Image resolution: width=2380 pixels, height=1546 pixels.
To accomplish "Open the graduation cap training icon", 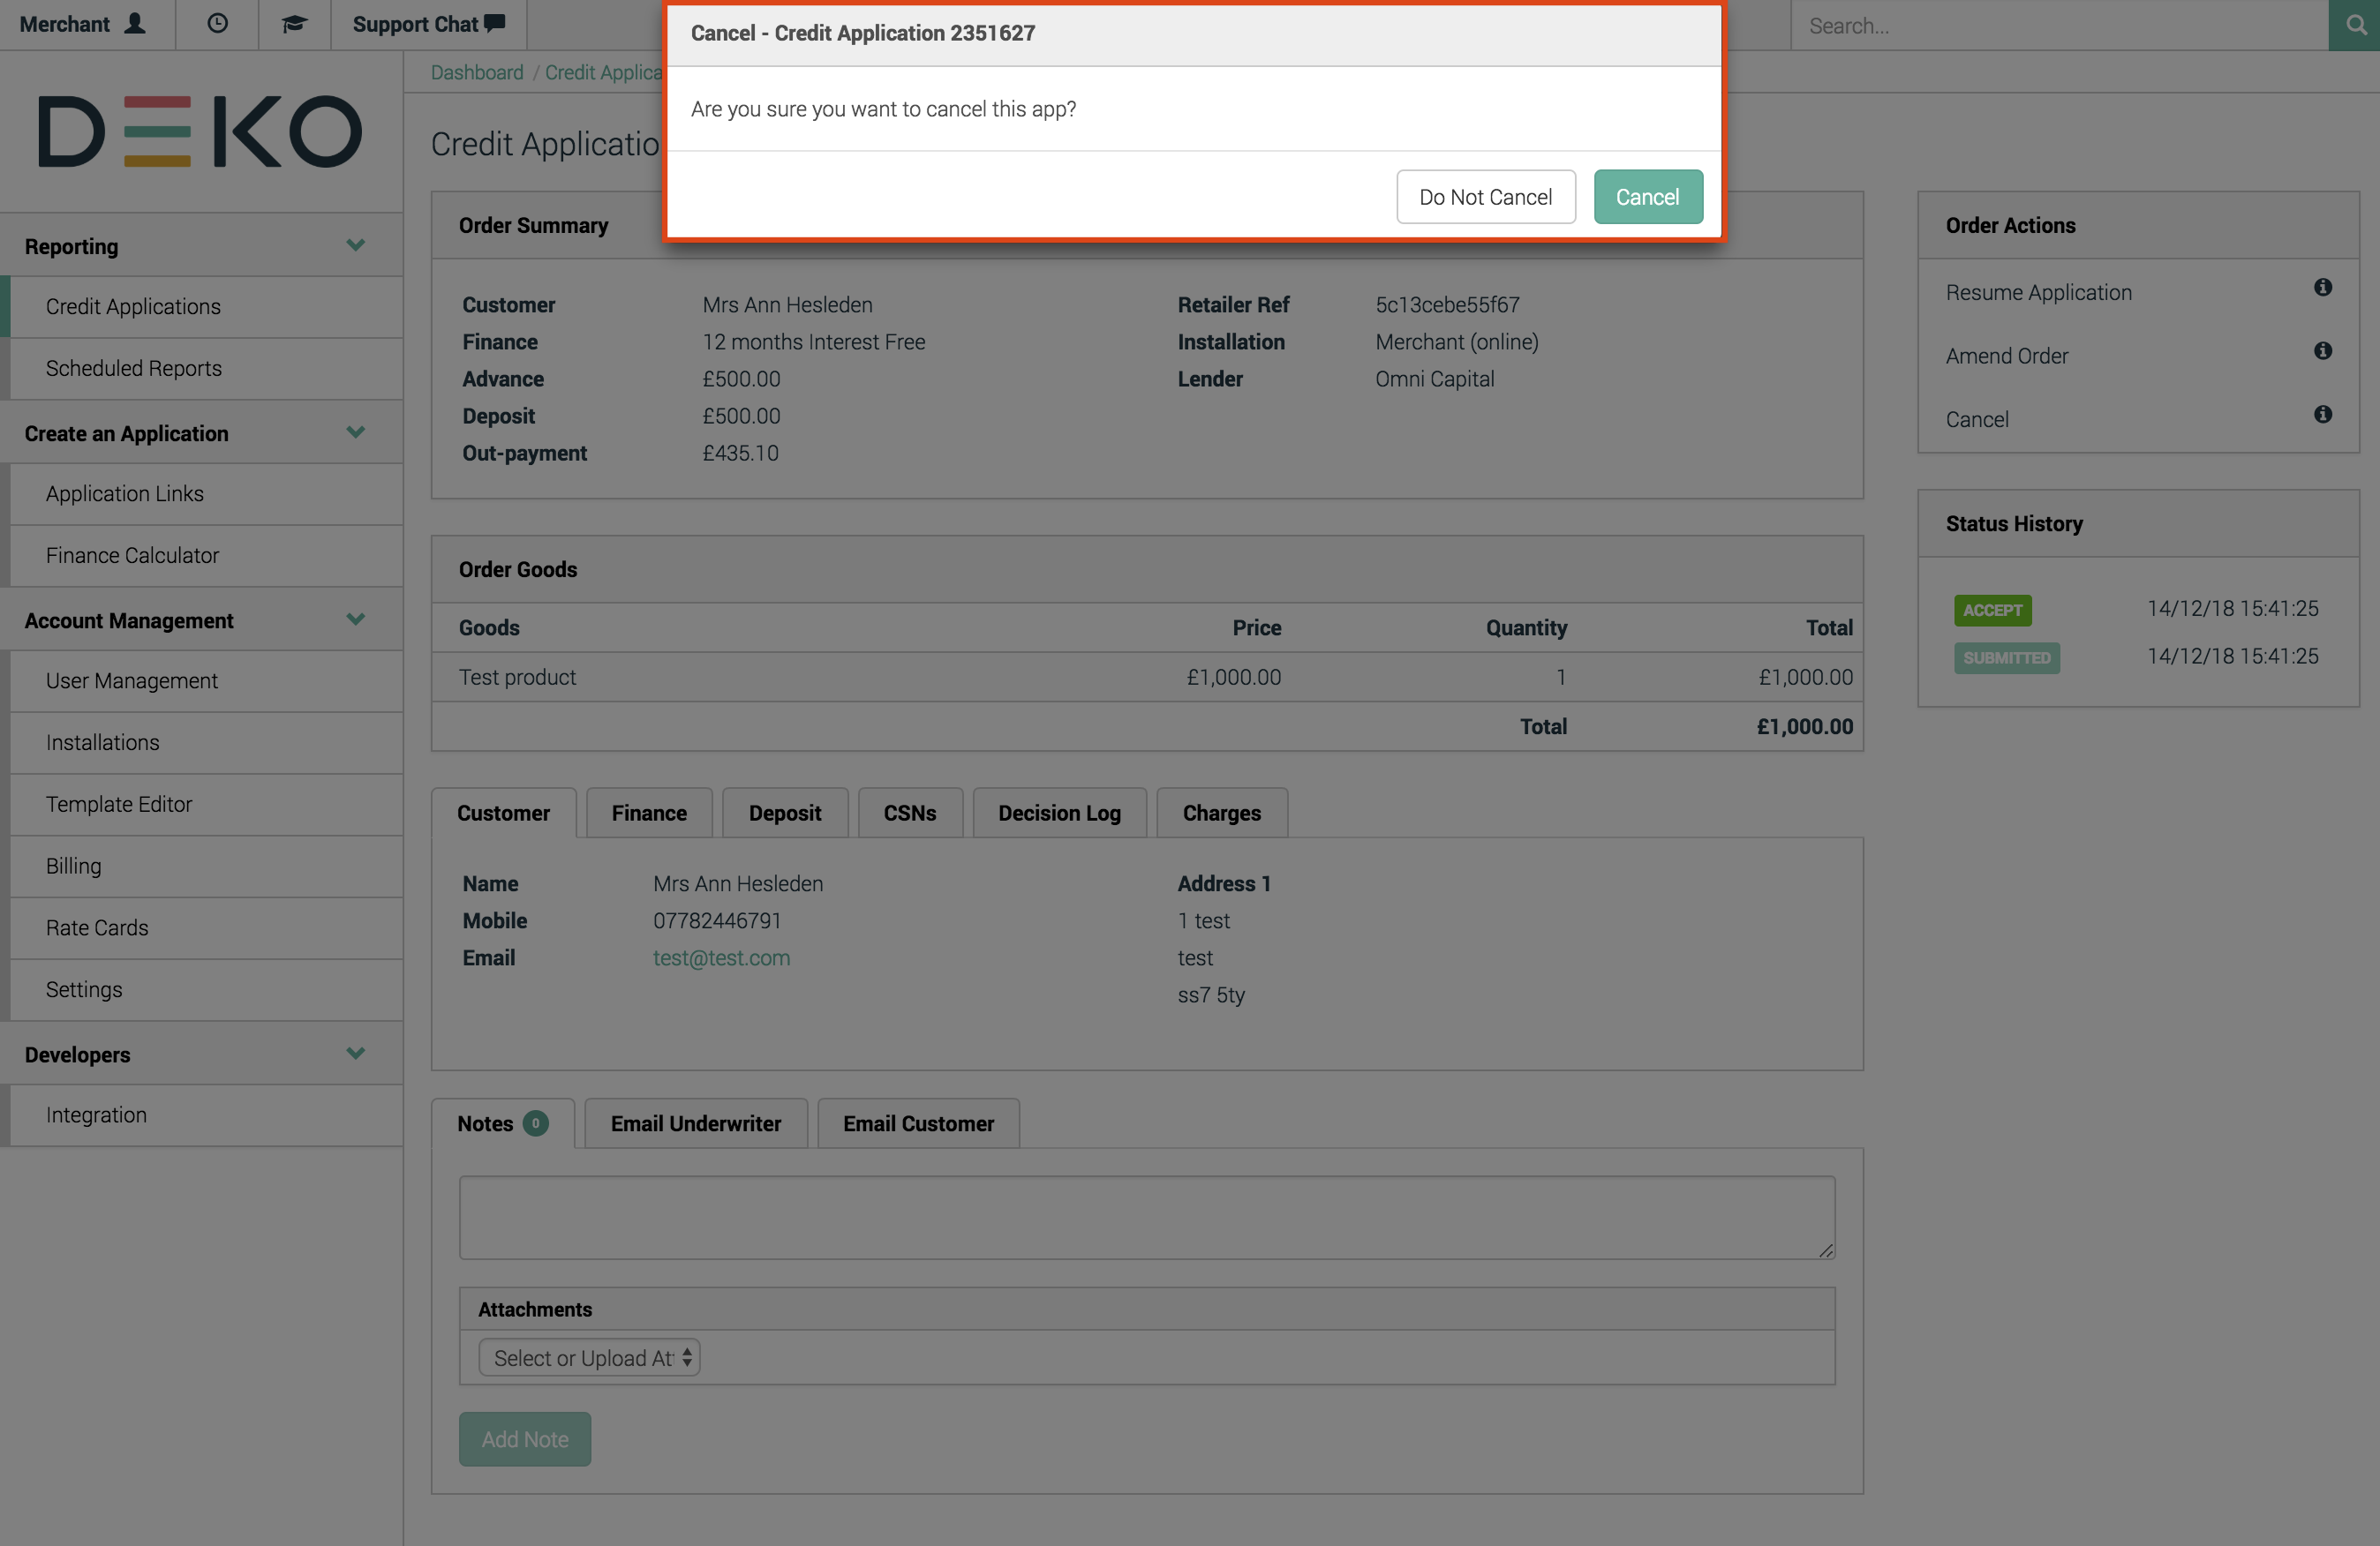I will point(294,24).
